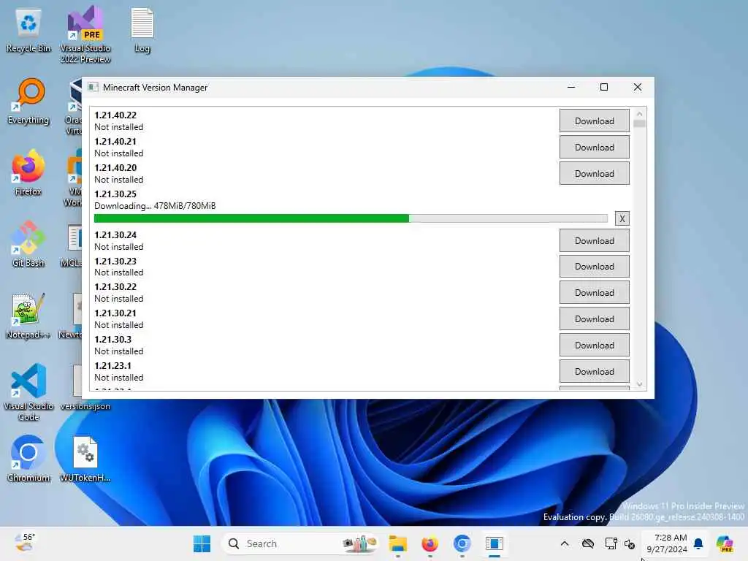The image size is (748, 561).
Task: Click the green download progress bar
Action: [351, 218]
